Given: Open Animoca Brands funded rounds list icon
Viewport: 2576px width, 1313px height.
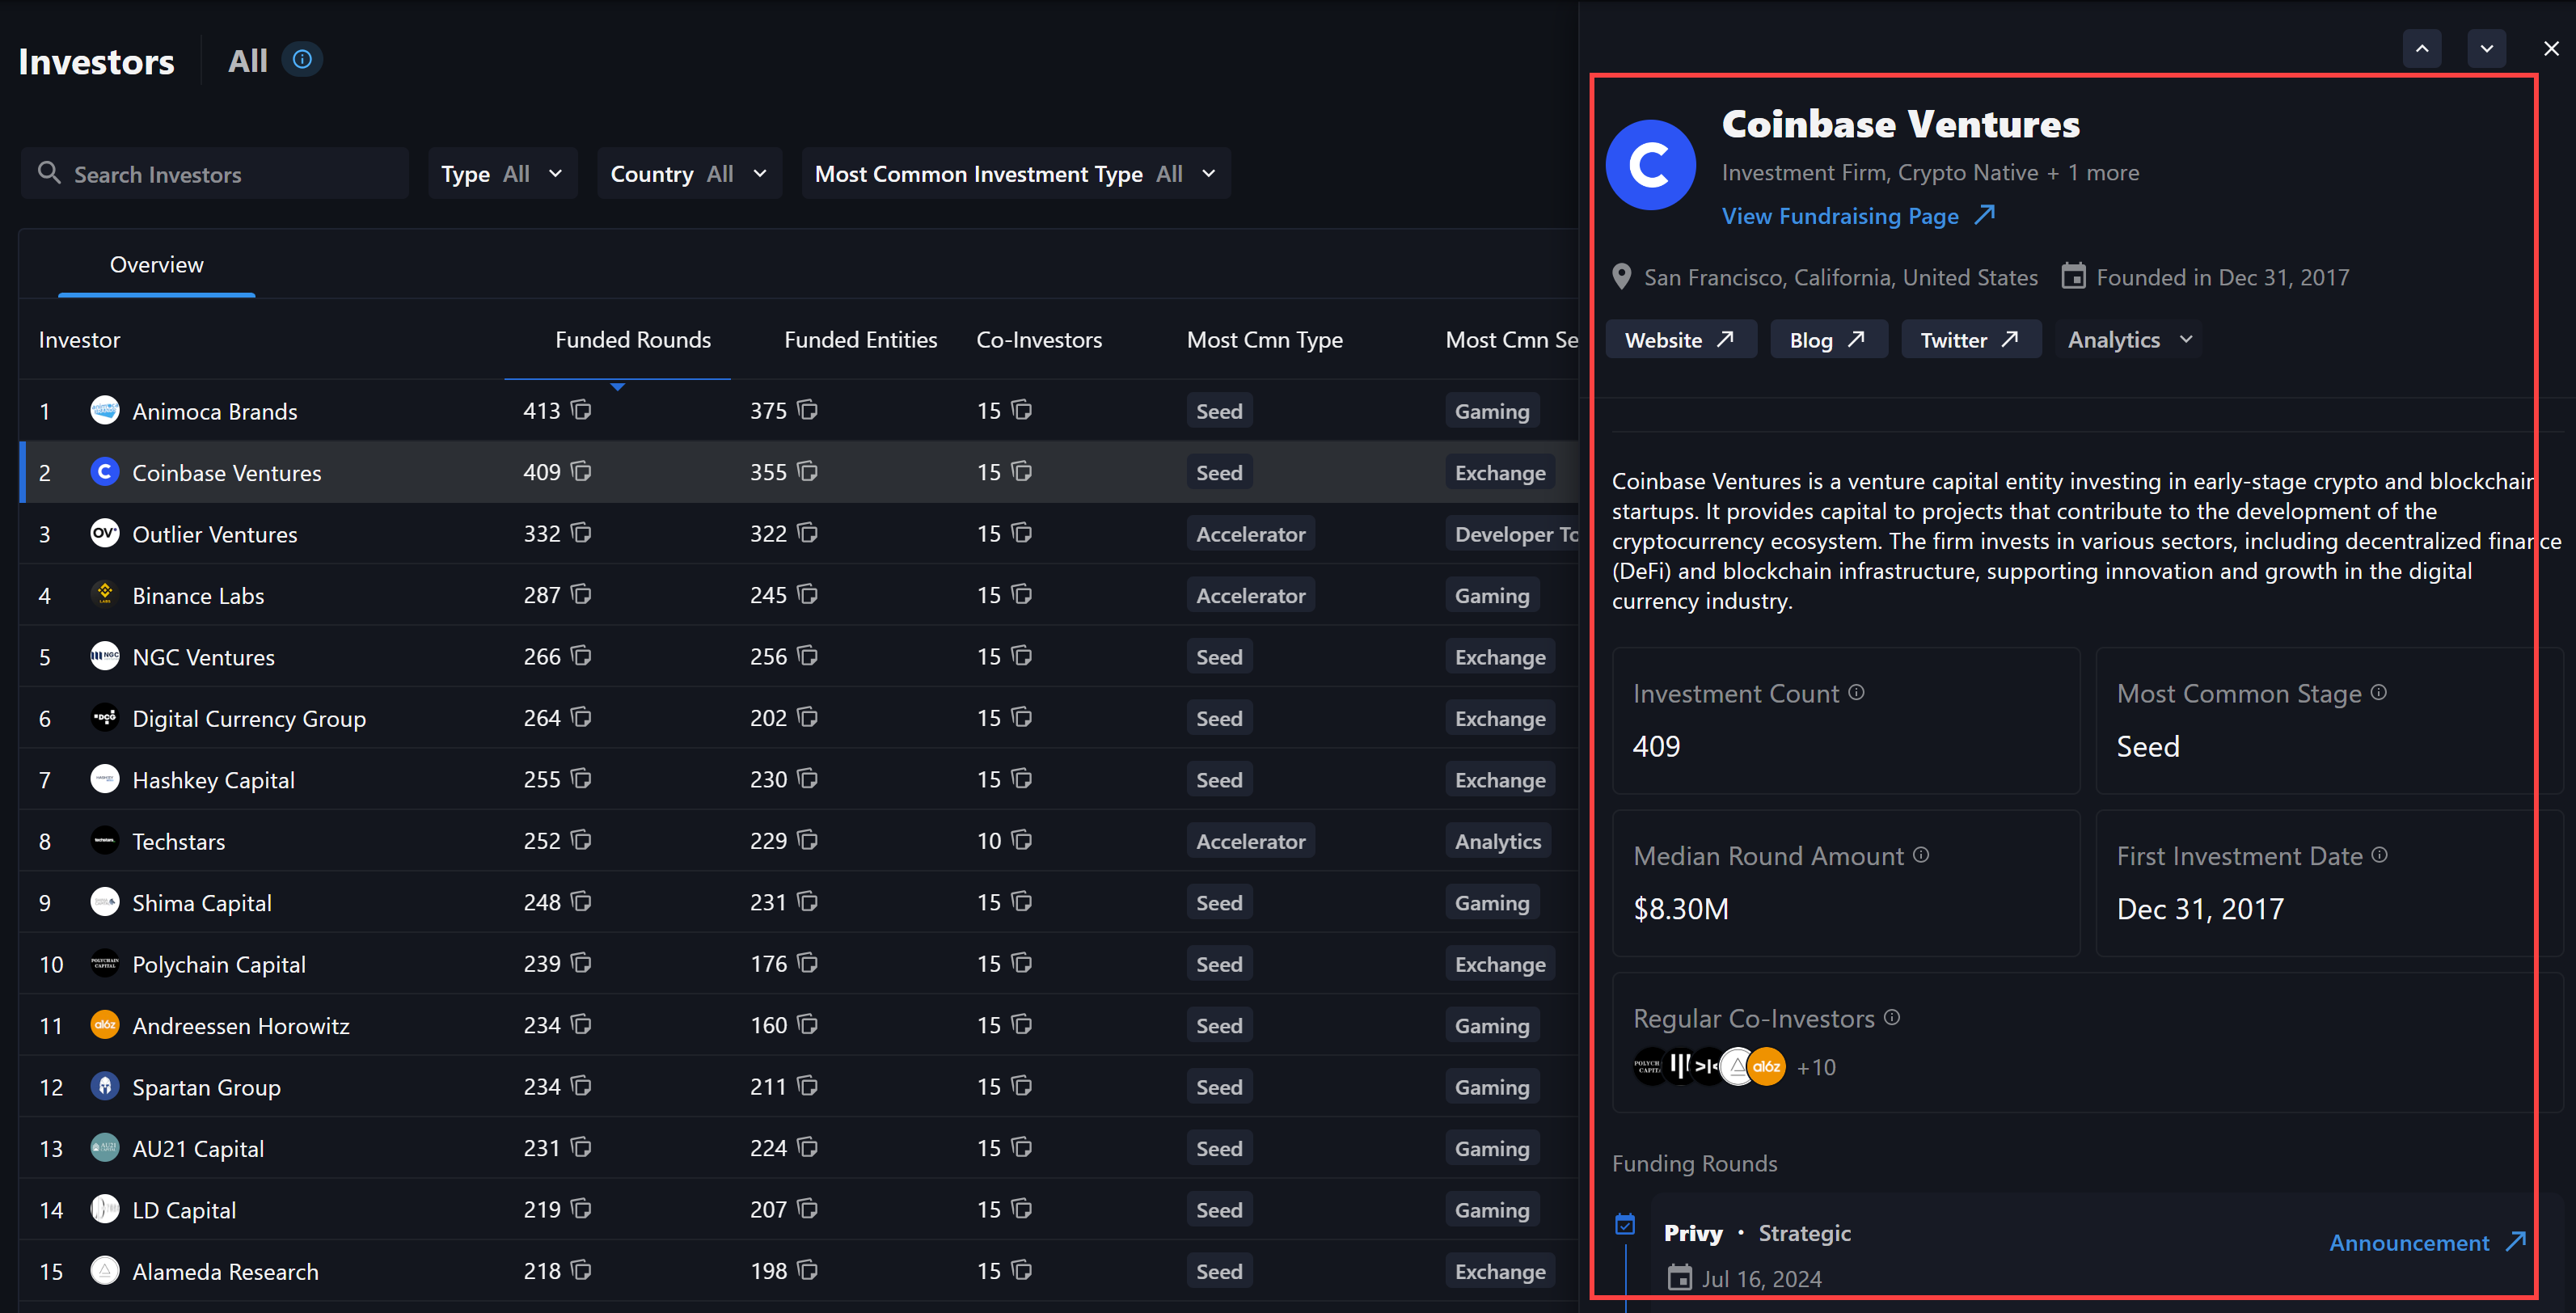Looking at the screenshot, I should click(581, 410).
